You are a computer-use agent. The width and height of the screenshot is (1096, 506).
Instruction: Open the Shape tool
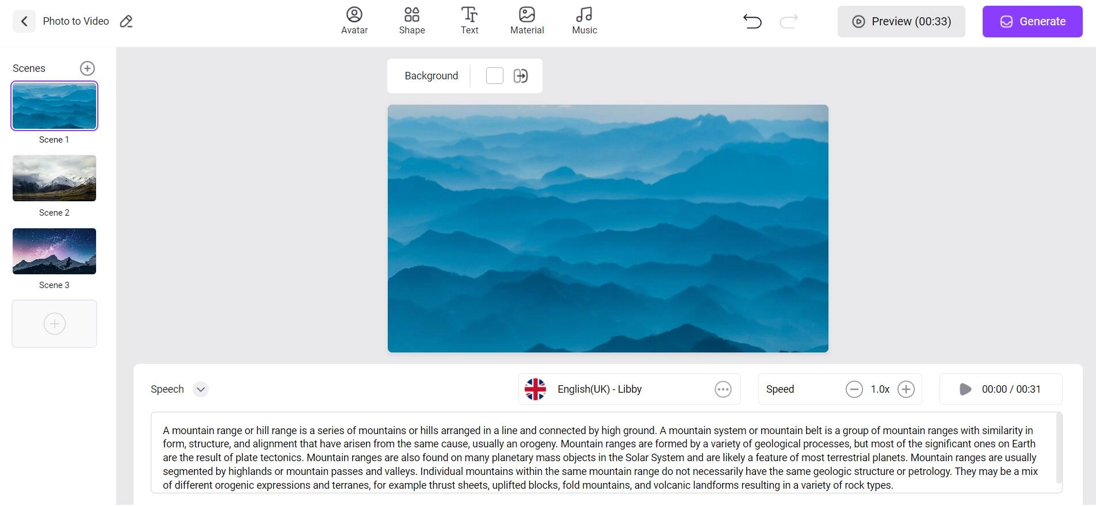click(x=412, y=21)
